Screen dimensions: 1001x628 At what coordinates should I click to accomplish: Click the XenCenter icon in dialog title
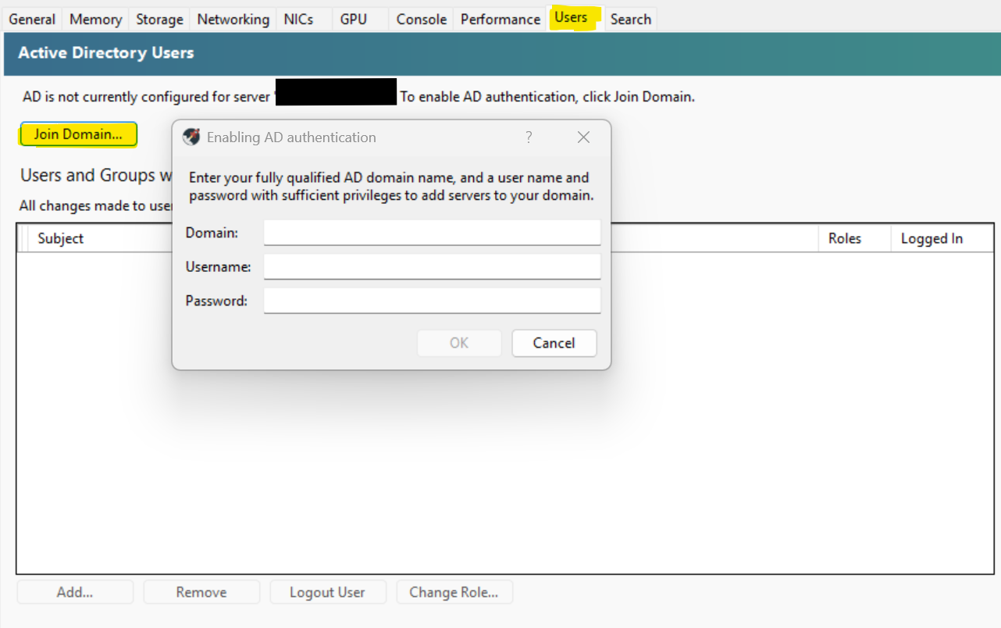pyautogui.click(x=191, y=137)
